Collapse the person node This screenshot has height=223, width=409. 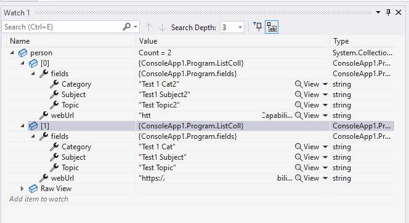point(12,53)
